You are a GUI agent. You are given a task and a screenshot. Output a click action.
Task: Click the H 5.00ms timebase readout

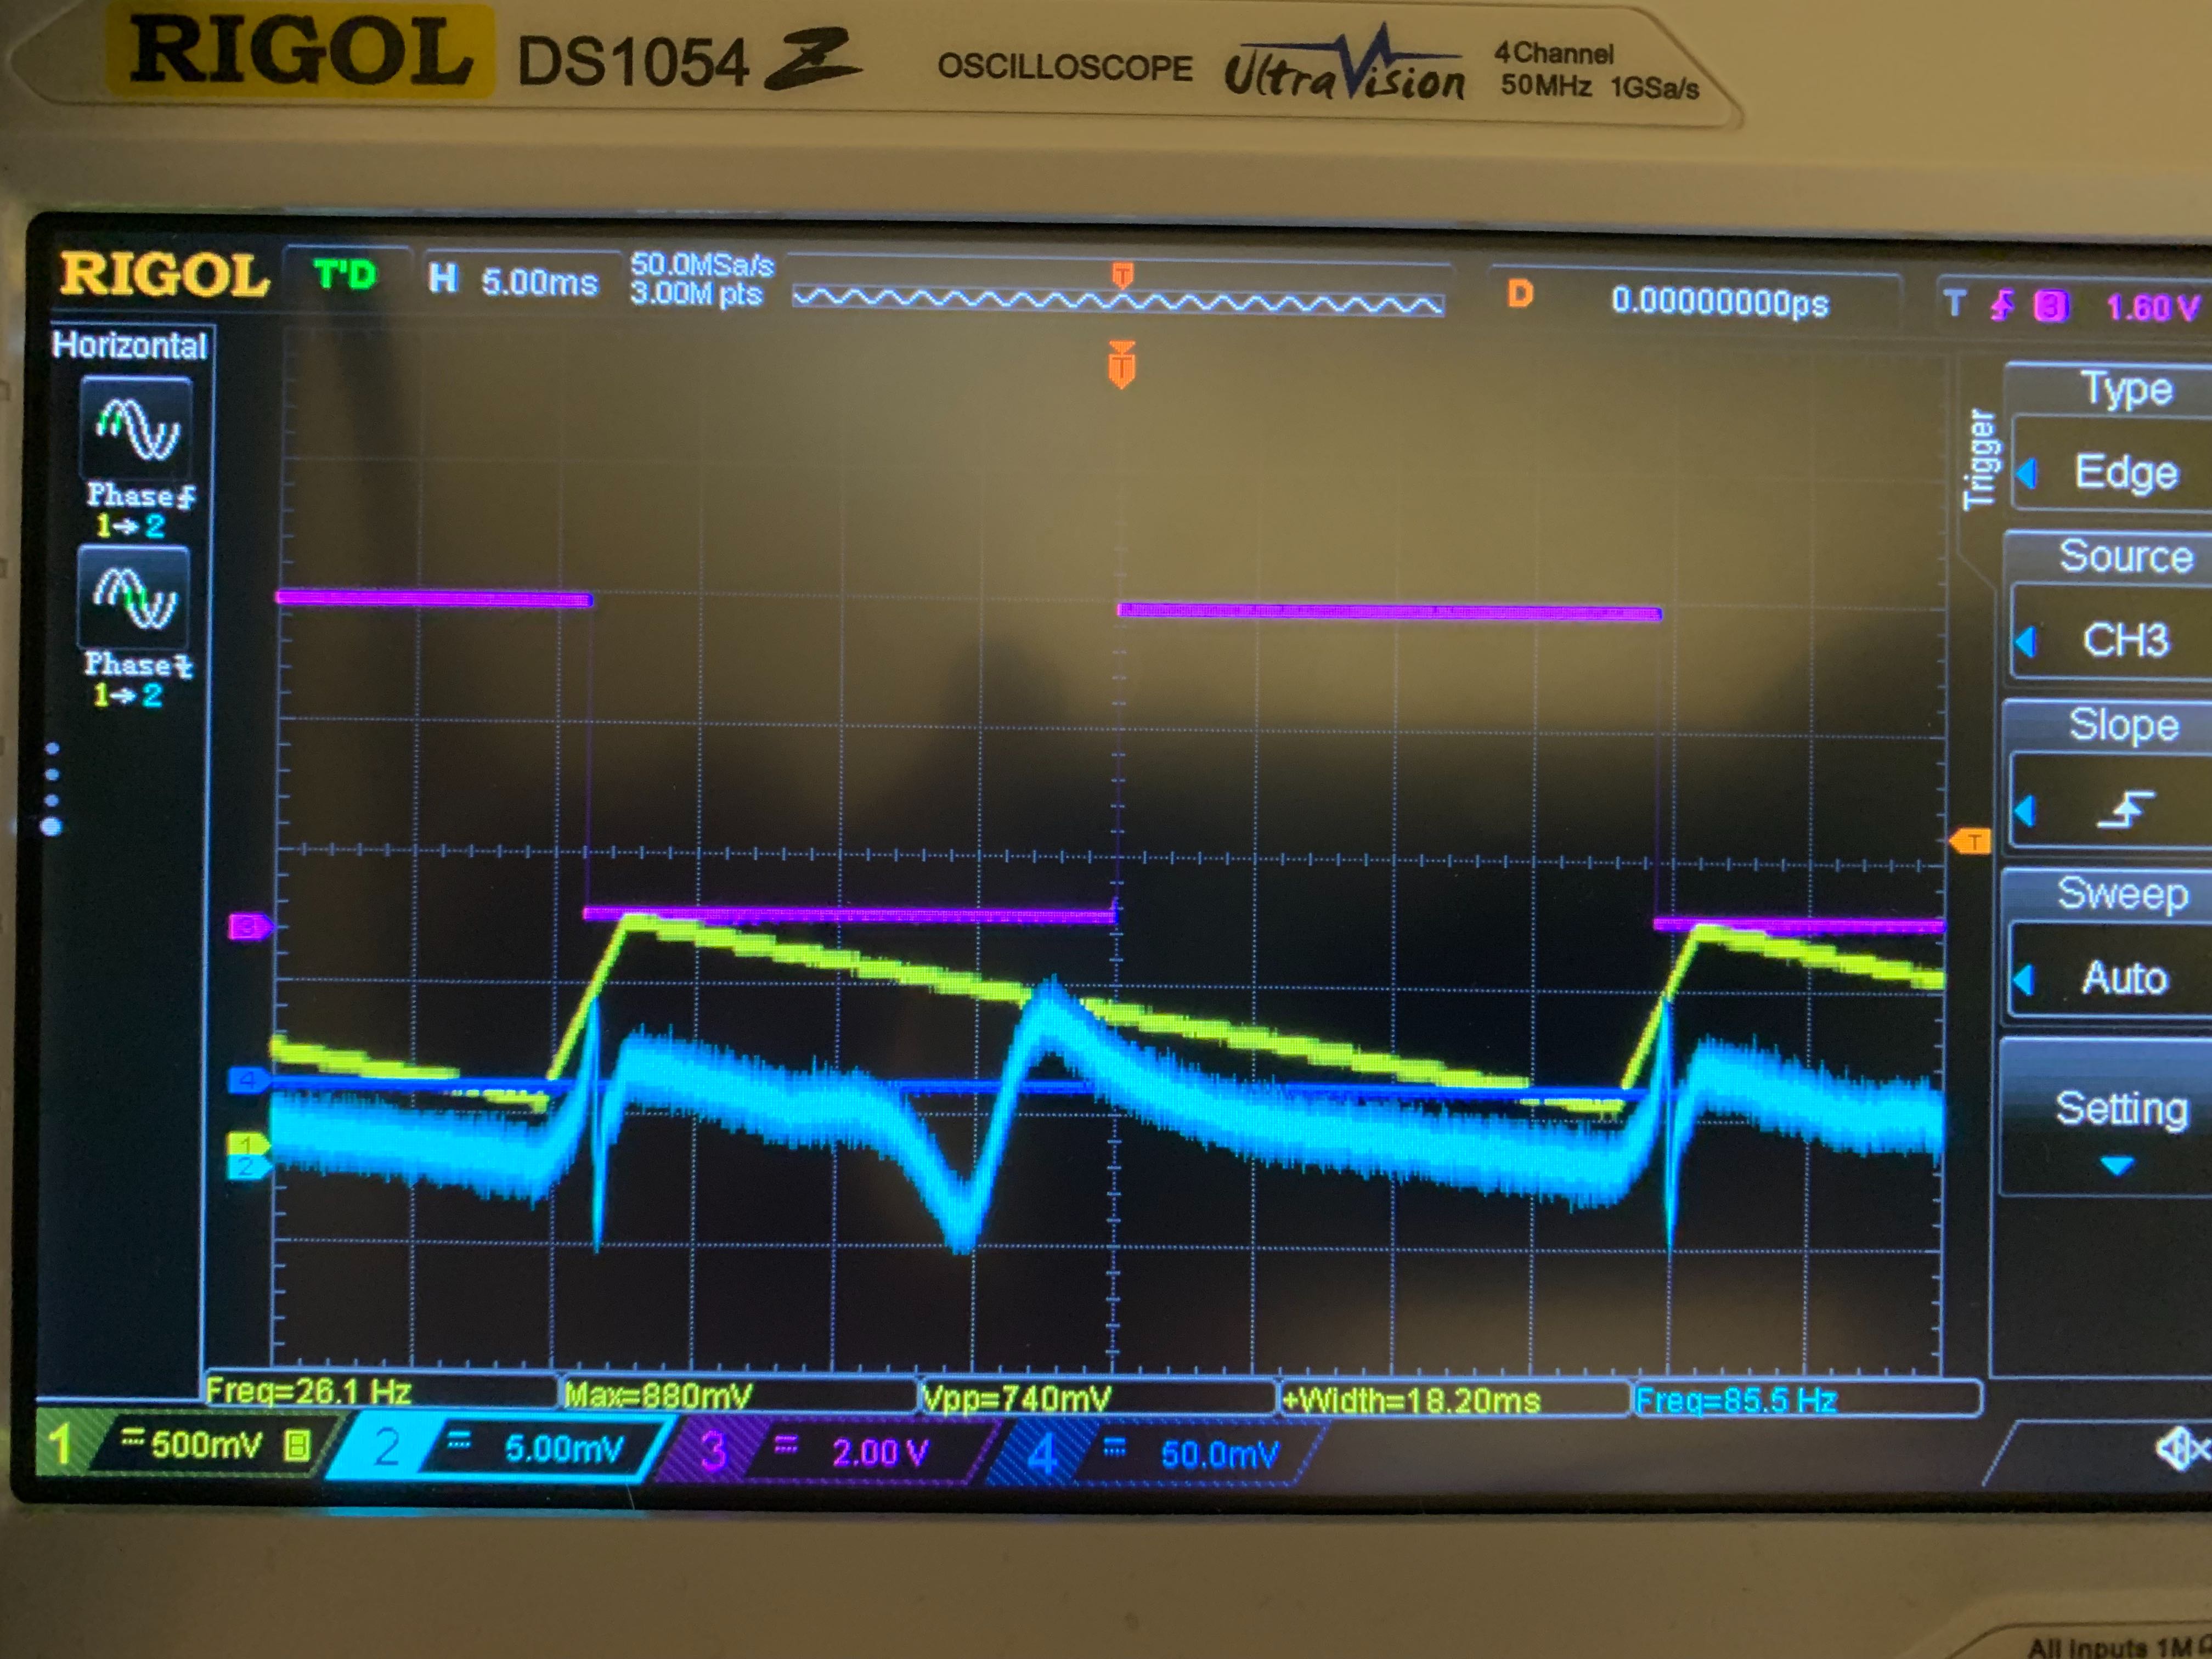[513, 280]
